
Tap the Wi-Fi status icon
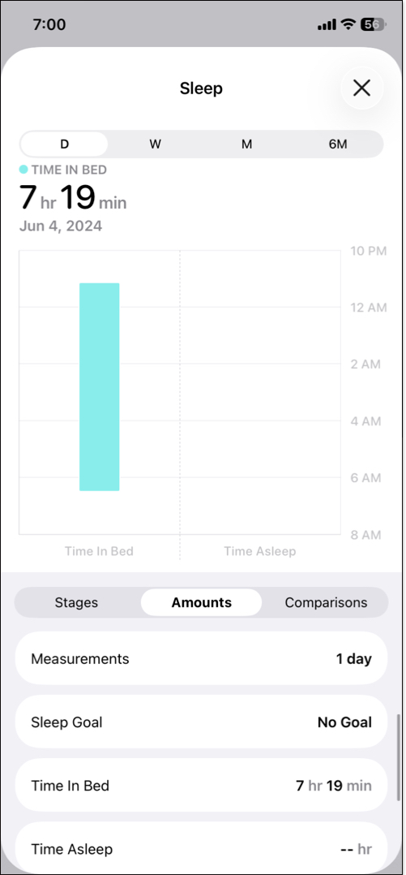click(x=348, y=24)
